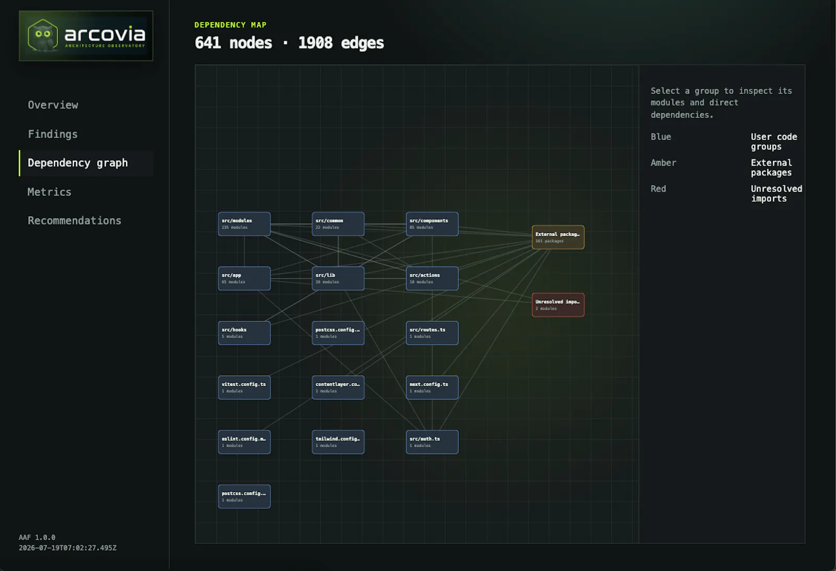Go to the Findings page

pyautogui.click(x=53, y=134)
